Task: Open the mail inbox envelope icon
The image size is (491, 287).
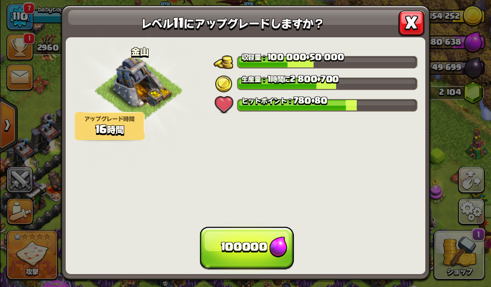Action: coord(20,77)
